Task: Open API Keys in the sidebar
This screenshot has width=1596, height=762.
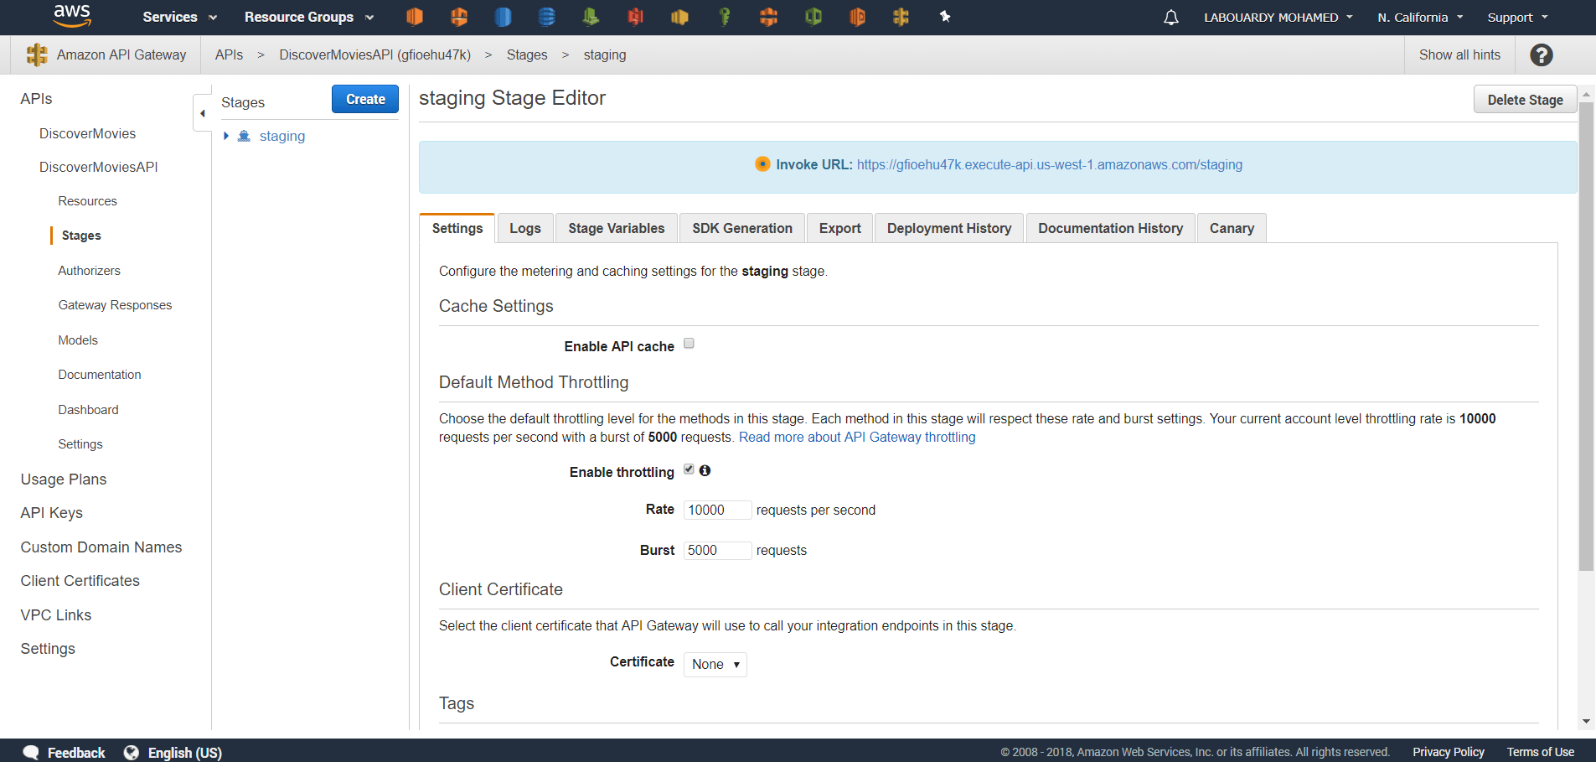Action: click(x=52, y=513)
